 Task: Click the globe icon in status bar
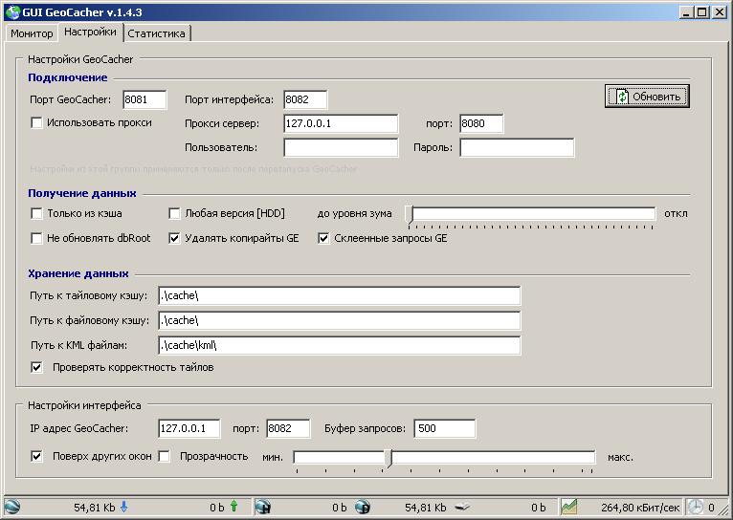(x=11, y=507)
